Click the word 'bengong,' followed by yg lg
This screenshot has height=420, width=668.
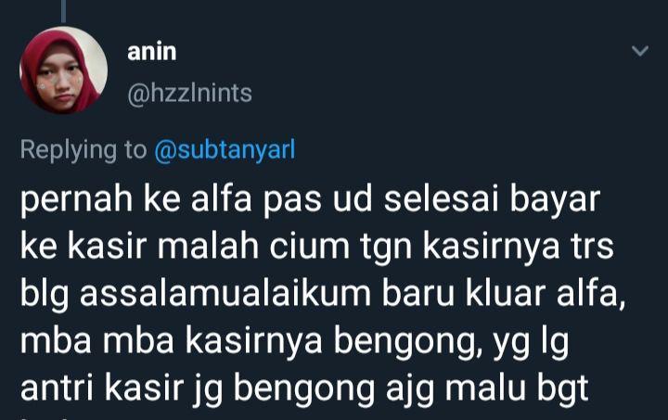[x=408, y=341]
